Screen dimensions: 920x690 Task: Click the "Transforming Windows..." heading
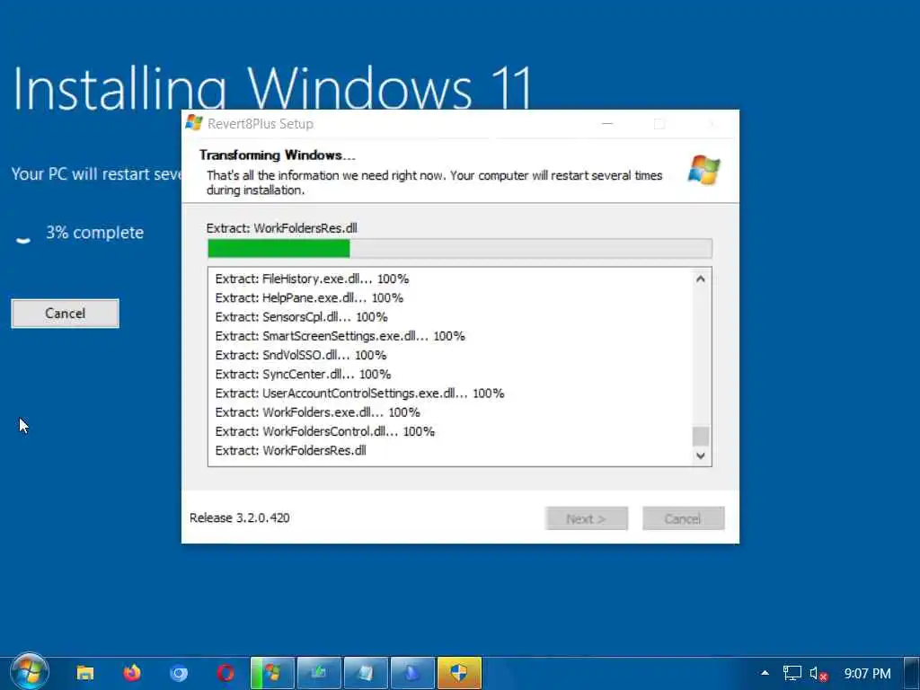[x=278, y=155]
